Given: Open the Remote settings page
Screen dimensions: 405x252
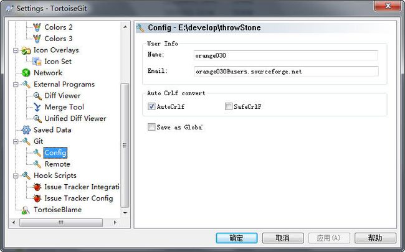Looking at the screenshot, I should tap(57, 164).
